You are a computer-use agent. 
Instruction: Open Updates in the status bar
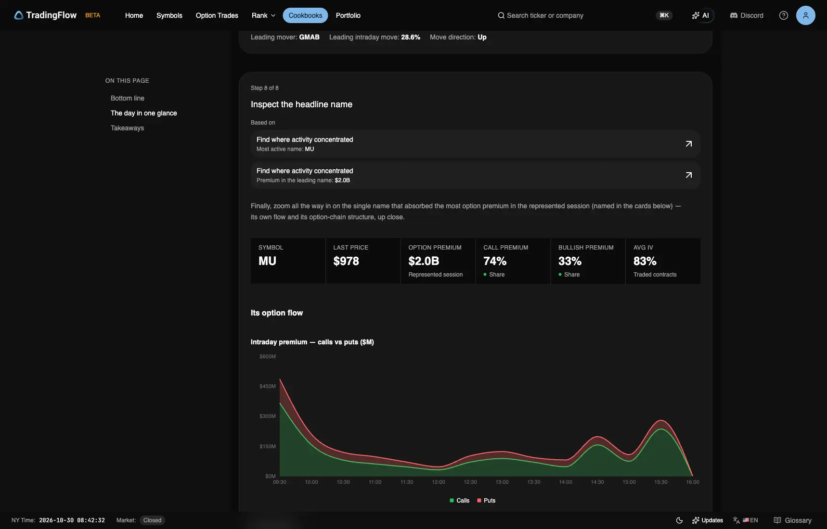click(x=708, y=520)
